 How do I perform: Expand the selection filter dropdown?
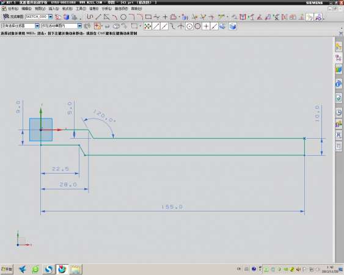pyautogui.click(x=37, y=26)
